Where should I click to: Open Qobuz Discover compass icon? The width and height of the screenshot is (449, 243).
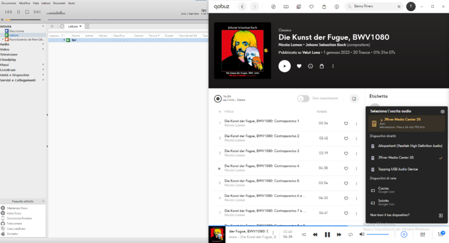273,7
